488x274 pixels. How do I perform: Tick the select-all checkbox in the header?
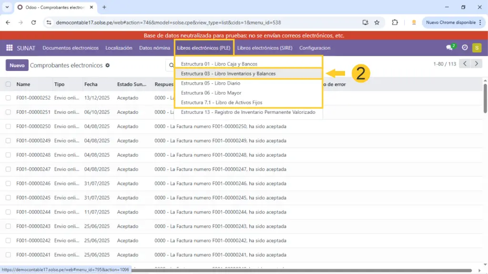(x=8, y=84)
